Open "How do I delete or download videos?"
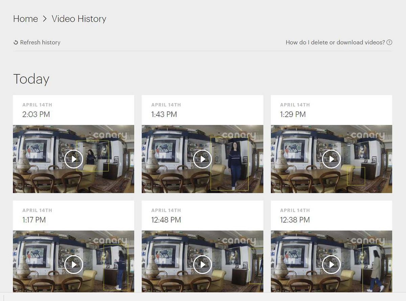Viewport: 406px width, 301px height. (x=335, y=42)
